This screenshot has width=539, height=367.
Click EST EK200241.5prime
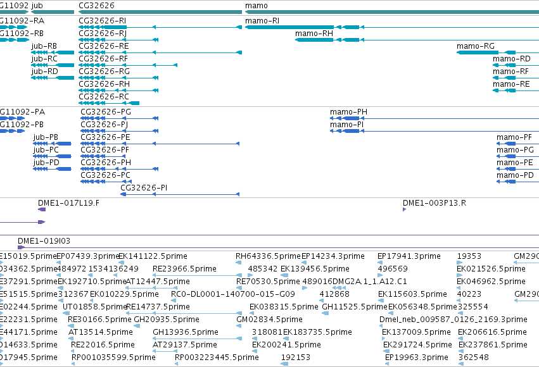286,345
